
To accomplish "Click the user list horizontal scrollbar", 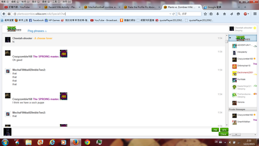I will tap(242, 135).
